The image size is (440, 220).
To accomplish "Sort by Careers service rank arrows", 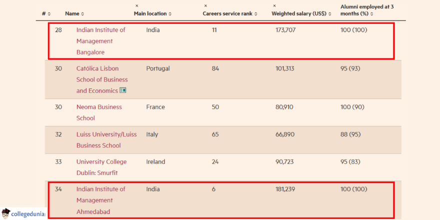I will [x=255, y=14].
